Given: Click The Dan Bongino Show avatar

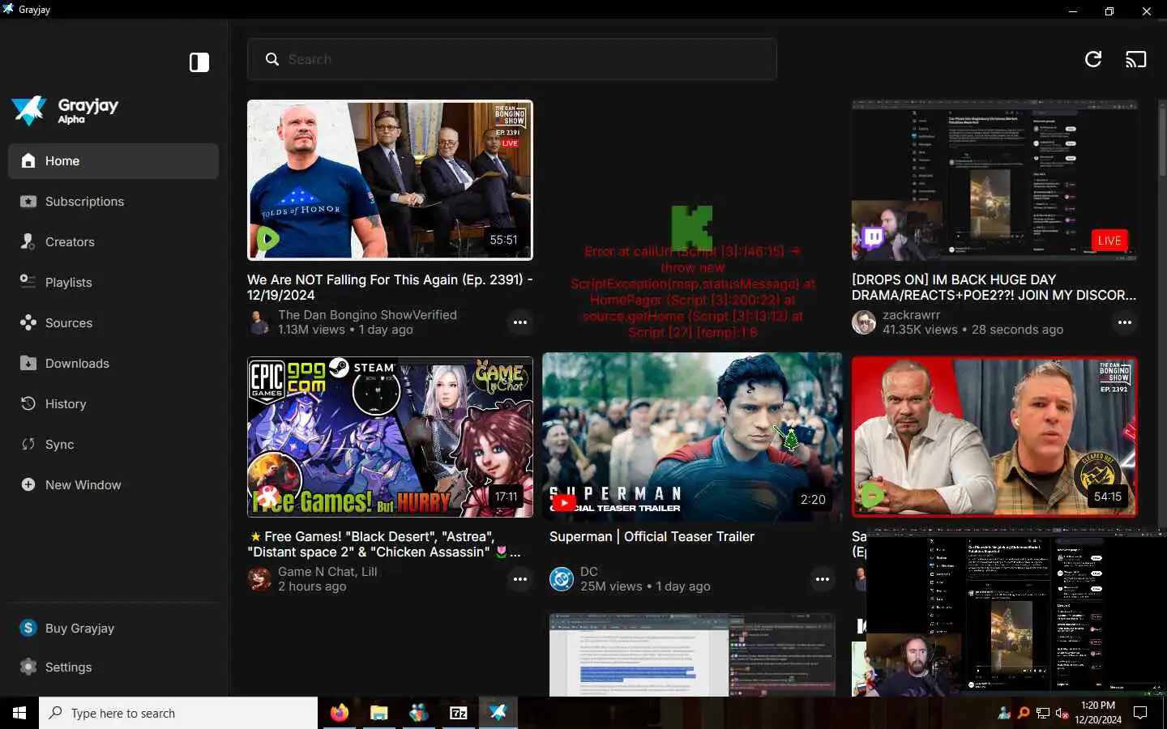Looking at the screenshot, I should [259, 322].
